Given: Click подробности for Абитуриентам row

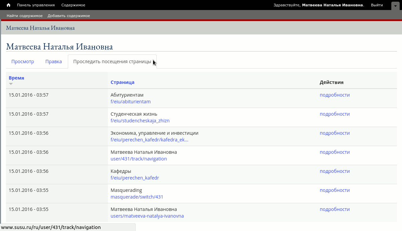Looking at the screenshot, I should coord(334,95).
